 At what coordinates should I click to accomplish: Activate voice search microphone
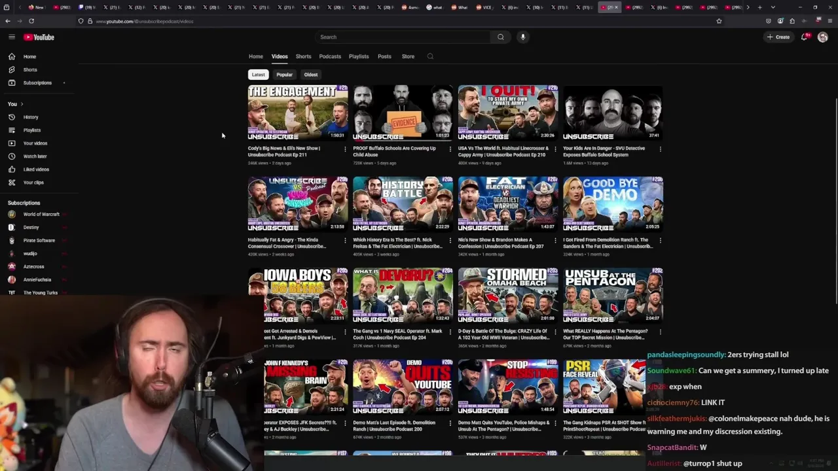(522, 37)
